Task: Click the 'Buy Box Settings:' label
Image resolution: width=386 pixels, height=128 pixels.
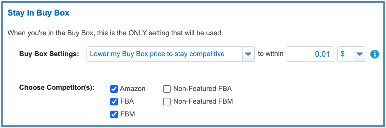Action: [x=49, y=54]
